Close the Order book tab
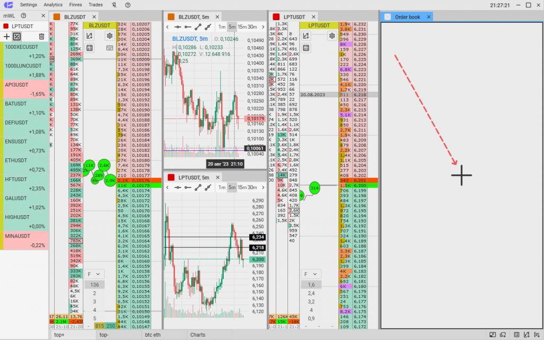Screen dimensions: 544x340 tap(429, 17)
